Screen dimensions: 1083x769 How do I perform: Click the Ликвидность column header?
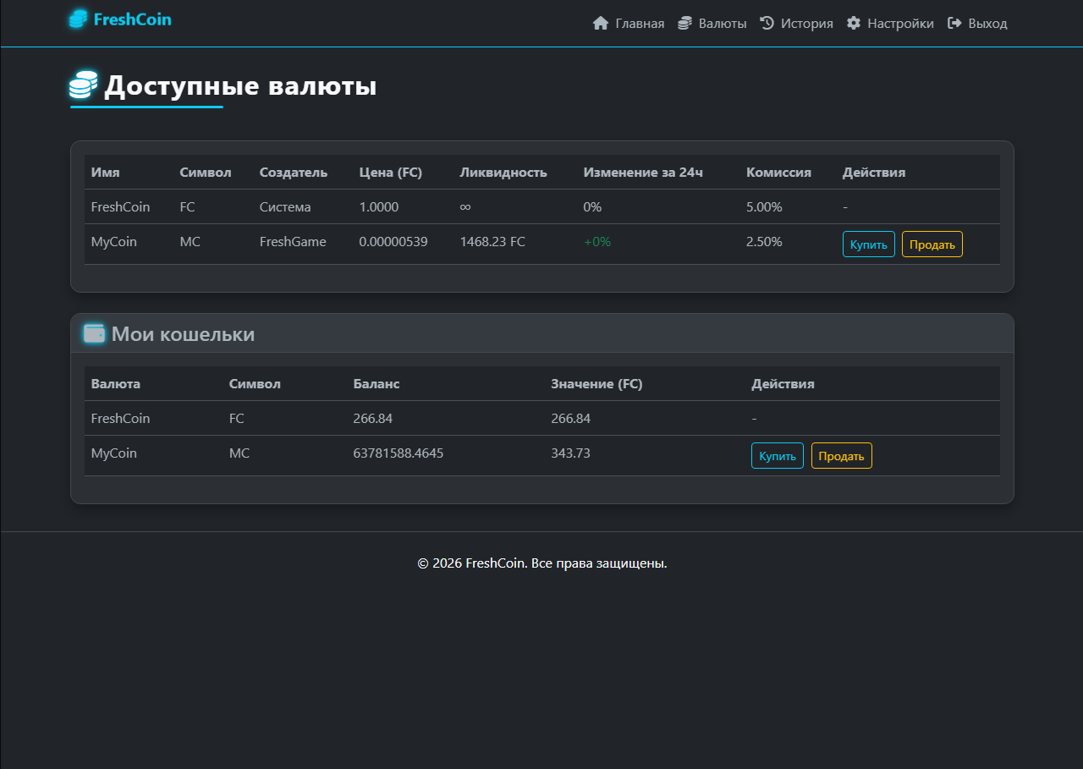(503, 173)
